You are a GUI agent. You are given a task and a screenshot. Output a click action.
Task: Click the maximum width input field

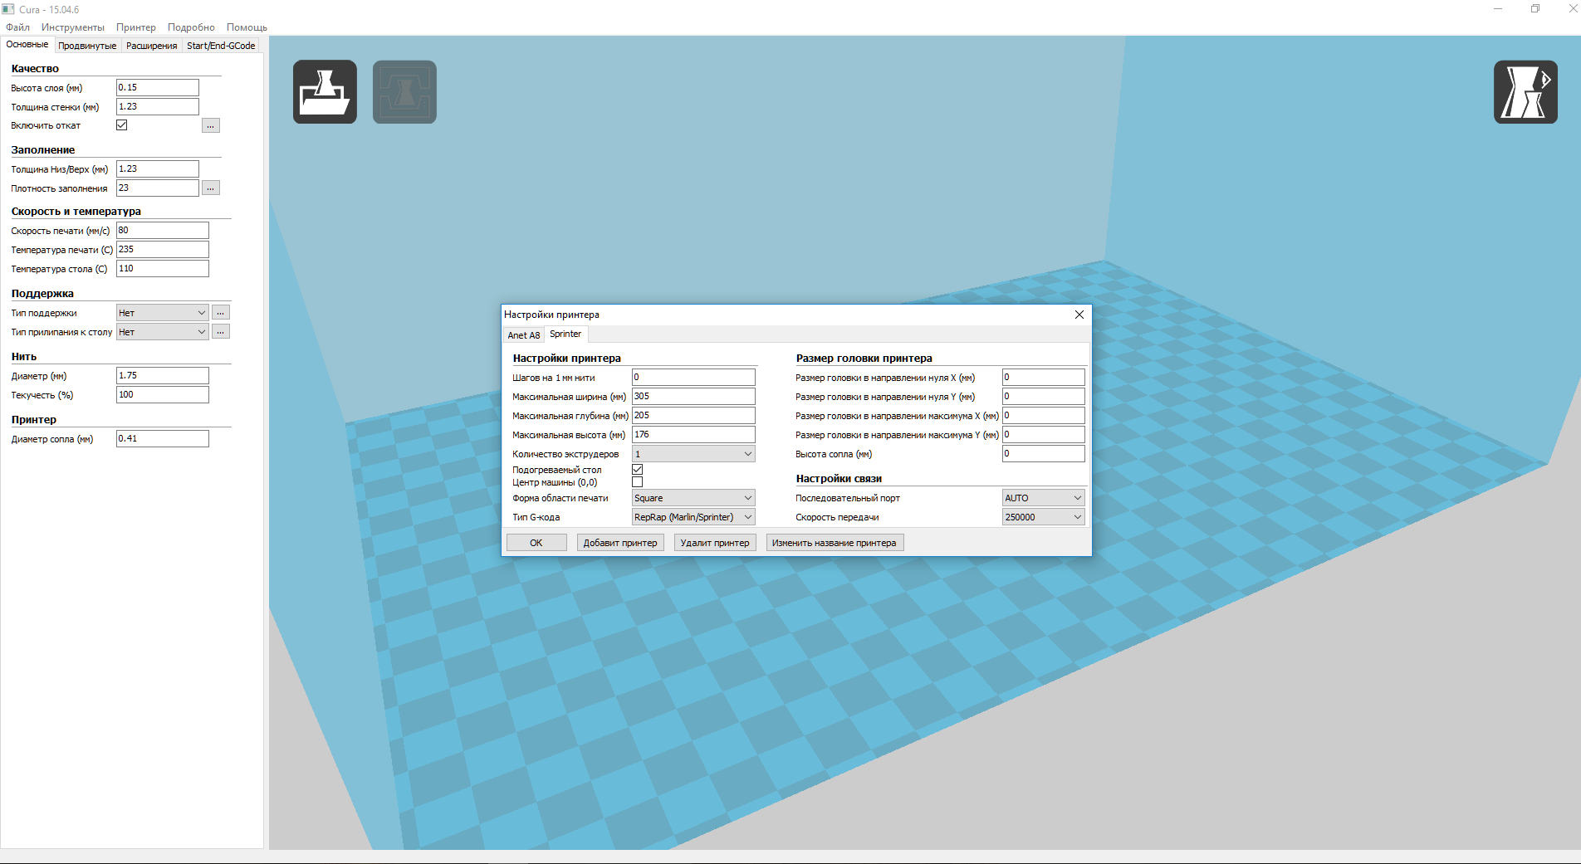point(693,397)
